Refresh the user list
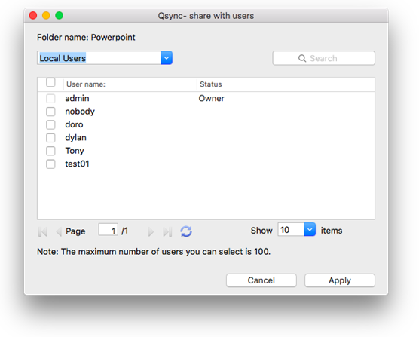The height and width of the screenshot is (337, 419). pos(186,231)
